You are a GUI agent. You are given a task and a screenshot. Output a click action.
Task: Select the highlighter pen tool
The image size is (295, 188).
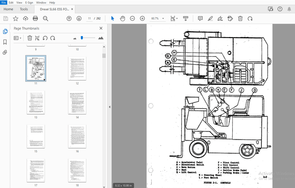(x=210, y=19)
